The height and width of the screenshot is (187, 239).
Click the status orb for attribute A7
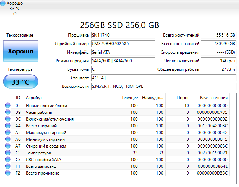[8, 146]
